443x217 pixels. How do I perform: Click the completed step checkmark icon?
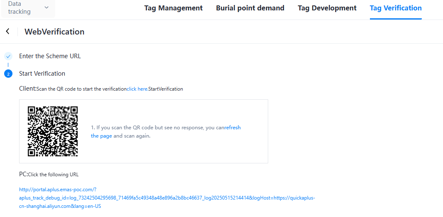pyautogui.click(x=8, y=56)
